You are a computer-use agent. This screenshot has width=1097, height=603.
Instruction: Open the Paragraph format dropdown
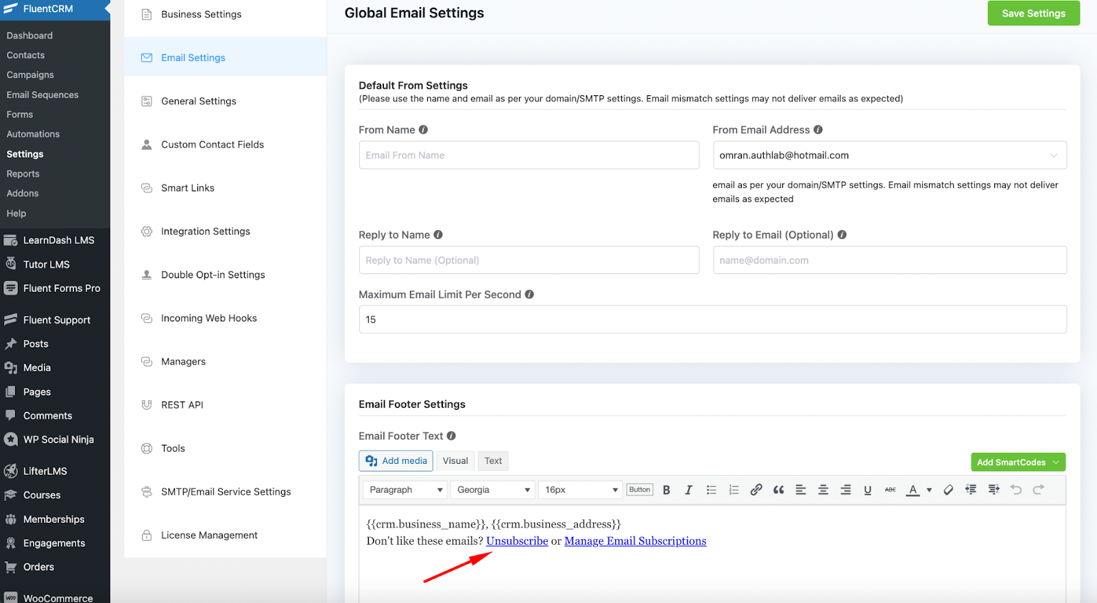(x=405, y=490)
